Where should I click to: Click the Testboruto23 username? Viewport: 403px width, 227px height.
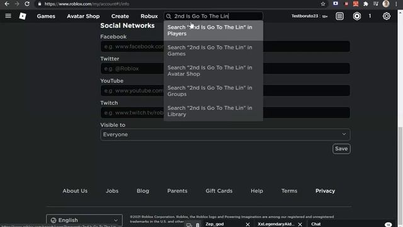pyautogui.click(x=305, y=16)
